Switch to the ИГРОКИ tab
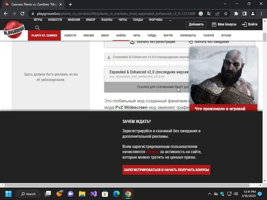The height and width of the screenshot is (200, 267). click(226, 35)
